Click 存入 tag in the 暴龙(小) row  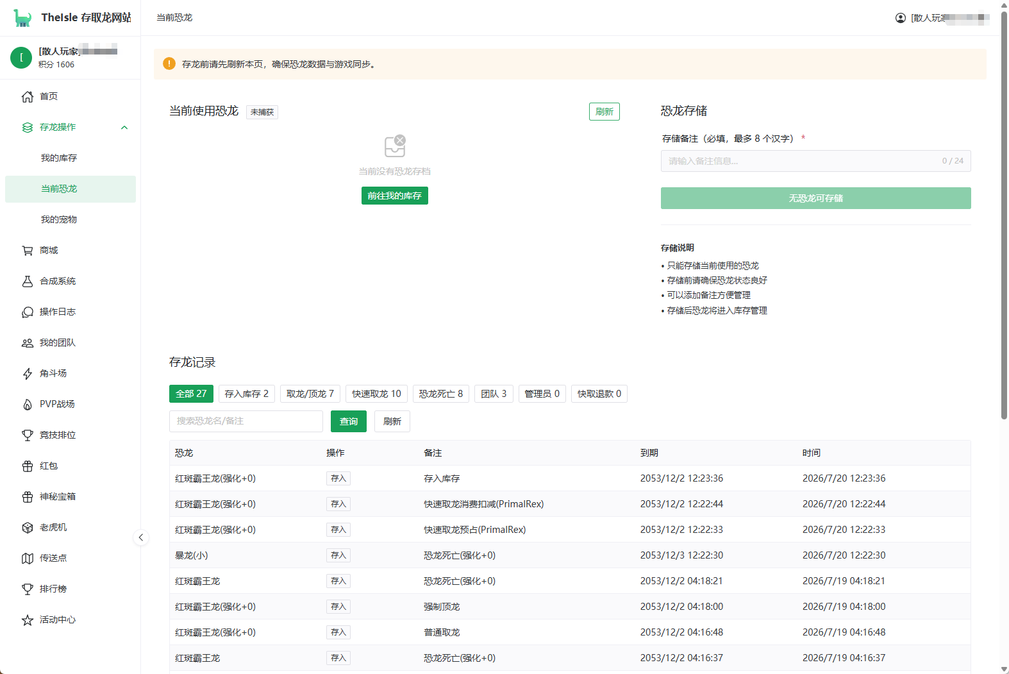(x=338, y=555)
